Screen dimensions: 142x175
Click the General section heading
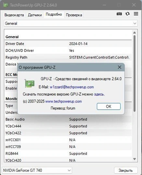(12, 37)
